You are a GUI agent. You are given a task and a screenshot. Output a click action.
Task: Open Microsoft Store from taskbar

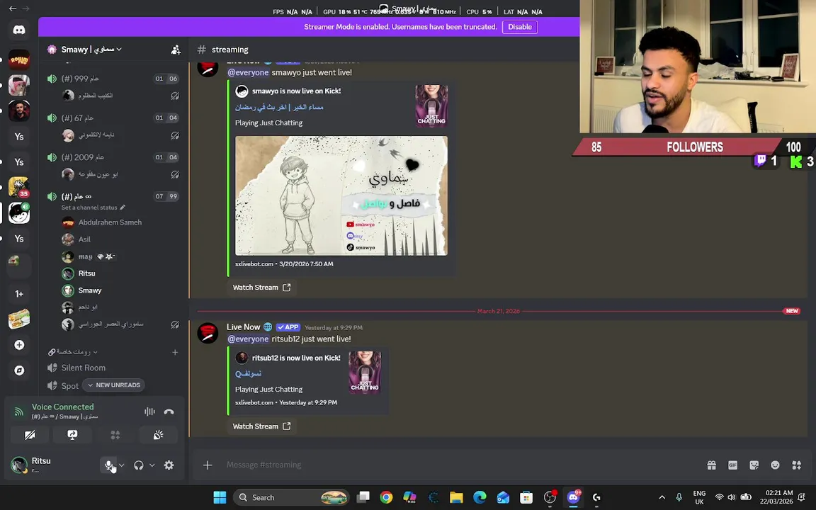(526, 497)
